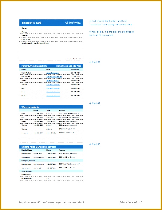
Task: Click the Emergency Call row
Action: (51, 178)
